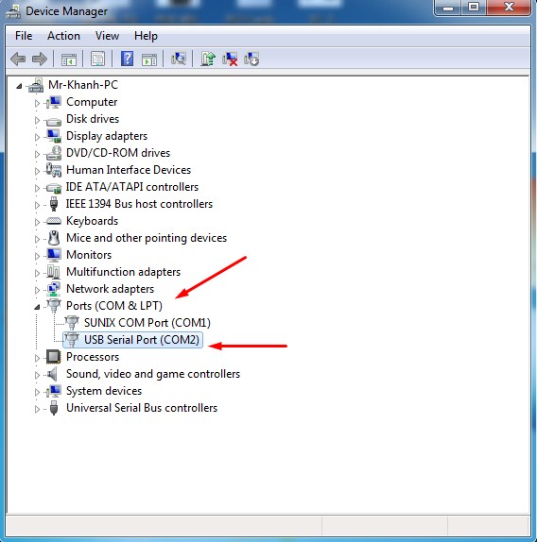537x542 pixels.
Task: Click the Update Driver Software icon
Action: (x=208, y=59)
